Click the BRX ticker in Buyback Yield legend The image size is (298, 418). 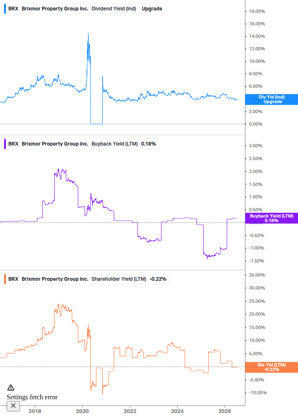click(x=13, y=144)
